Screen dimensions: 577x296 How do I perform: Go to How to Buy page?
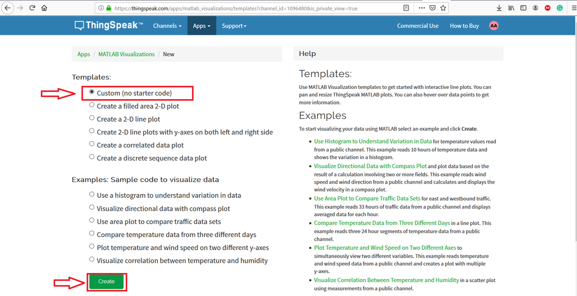coord(464,26)
